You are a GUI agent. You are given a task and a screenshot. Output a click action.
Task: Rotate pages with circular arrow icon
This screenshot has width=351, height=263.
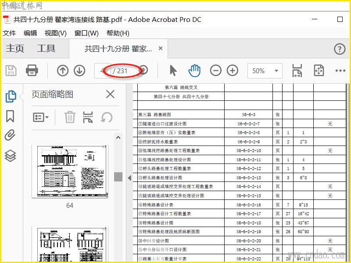pyautogui.click(x=106, y=117)
